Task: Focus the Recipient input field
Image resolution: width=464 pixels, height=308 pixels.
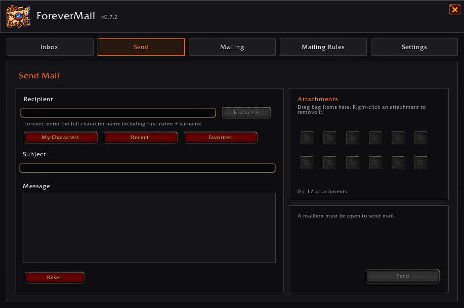Action: click(118, 113)
